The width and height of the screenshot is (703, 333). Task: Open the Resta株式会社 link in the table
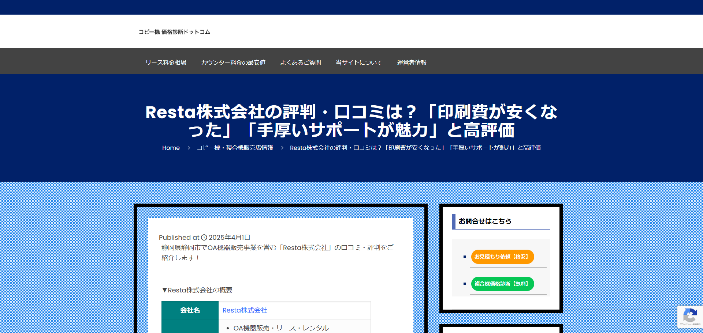(x=245, y=310)
